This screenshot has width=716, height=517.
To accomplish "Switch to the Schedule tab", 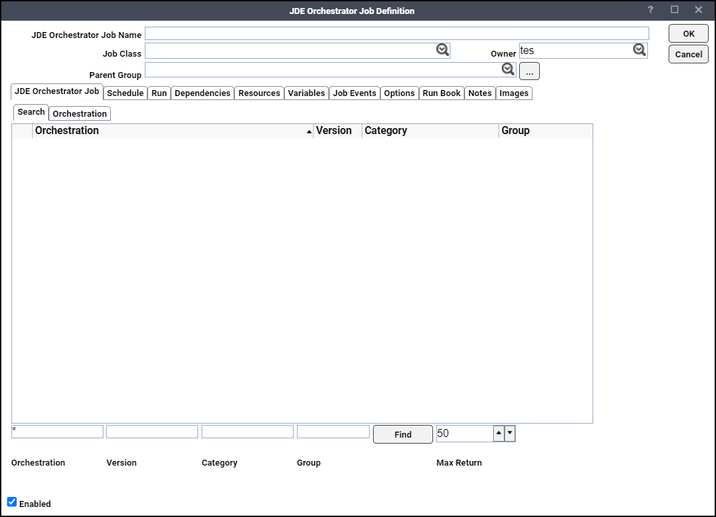I will (125, 93).
